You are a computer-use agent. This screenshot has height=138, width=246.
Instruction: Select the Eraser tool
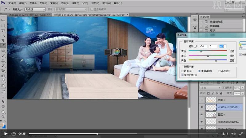(3, 71)
